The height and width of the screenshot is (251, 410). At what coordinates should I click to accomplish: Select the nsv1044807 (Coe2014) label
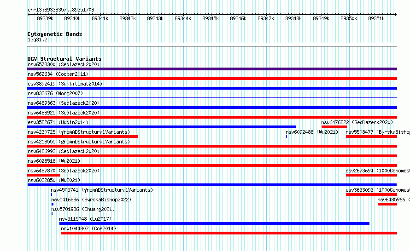tap(88, 228)
